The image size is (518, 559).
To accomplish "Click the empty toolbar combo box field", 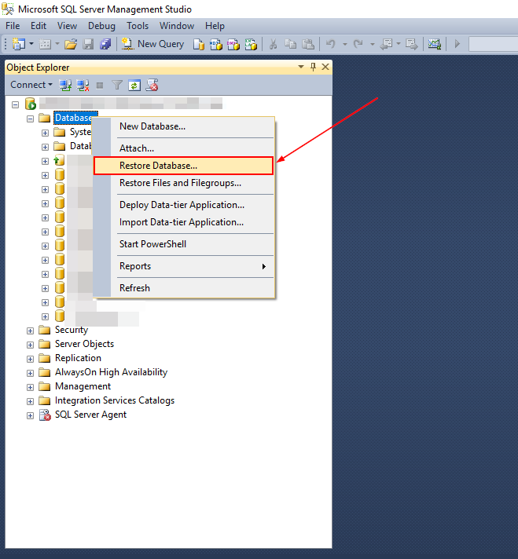I will tap(493, 44).
